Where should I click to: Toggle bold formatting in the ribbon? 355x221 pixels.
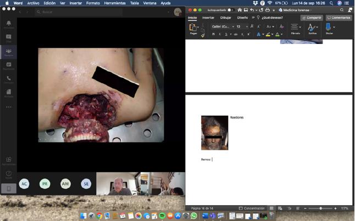click(213, 34)
